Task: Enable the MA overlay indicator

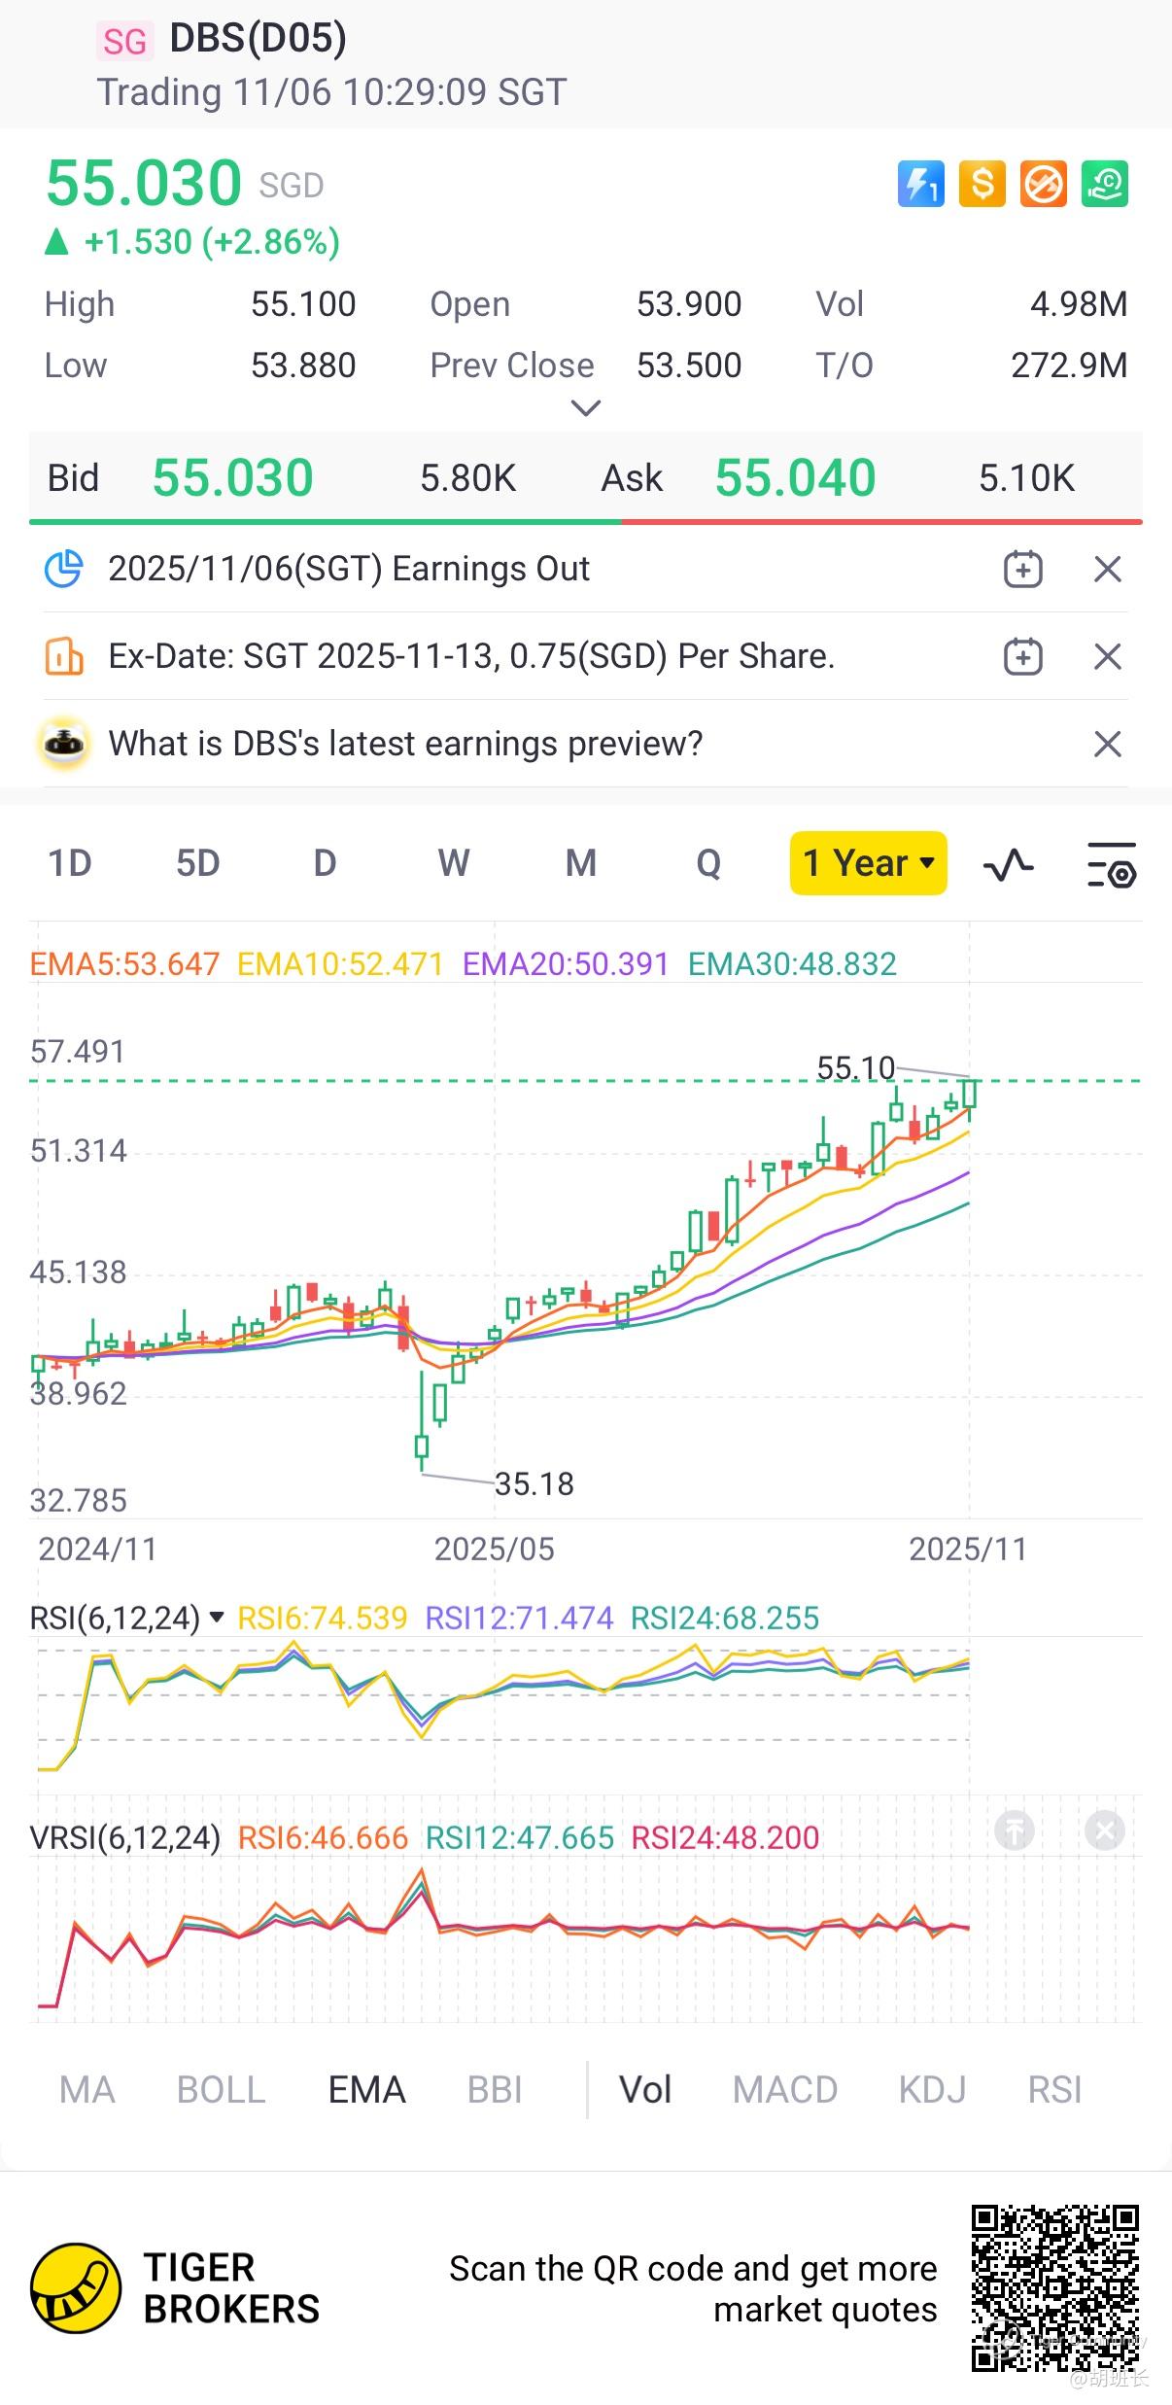Action: [x=86, y=2090]
